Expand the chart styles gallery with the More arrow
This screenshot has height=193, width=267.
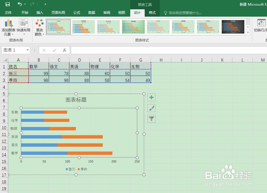pos(247,33)
